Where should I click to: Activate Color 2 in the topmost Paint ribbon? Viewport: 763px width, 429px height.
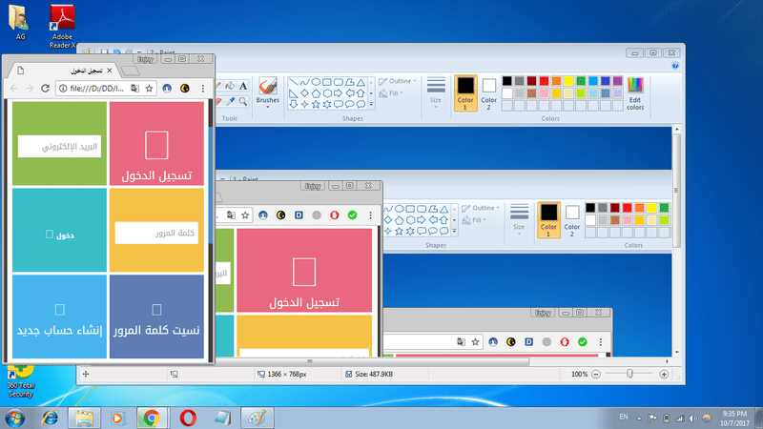point(488,92)
